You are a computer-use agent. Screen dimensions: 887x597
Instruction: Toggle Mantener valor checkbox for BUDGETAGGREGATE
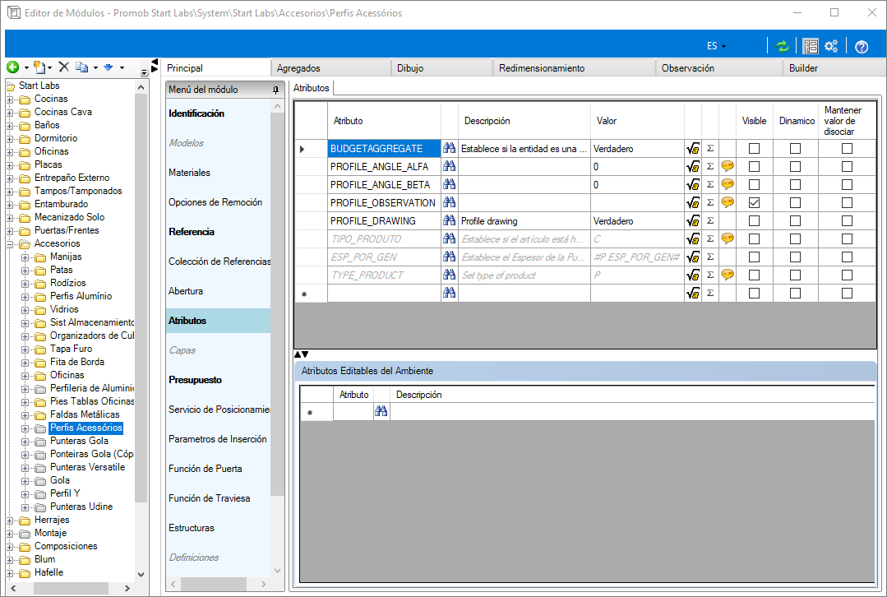[x=847, y=148]
